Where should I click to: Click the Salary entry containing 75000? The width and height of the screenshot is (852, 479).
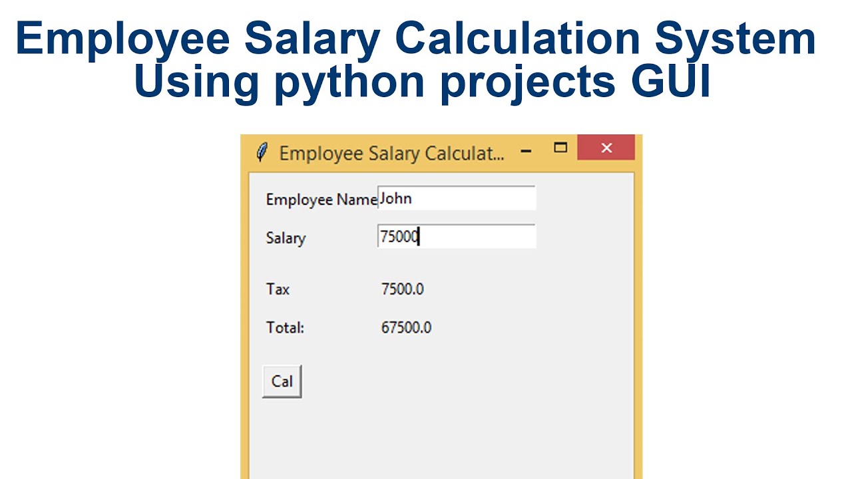(456, 237)
